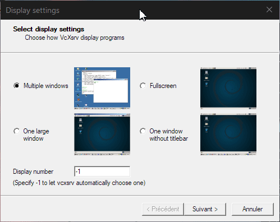
Task: Select the Fullscreen radio button
Action: (143, 86)
